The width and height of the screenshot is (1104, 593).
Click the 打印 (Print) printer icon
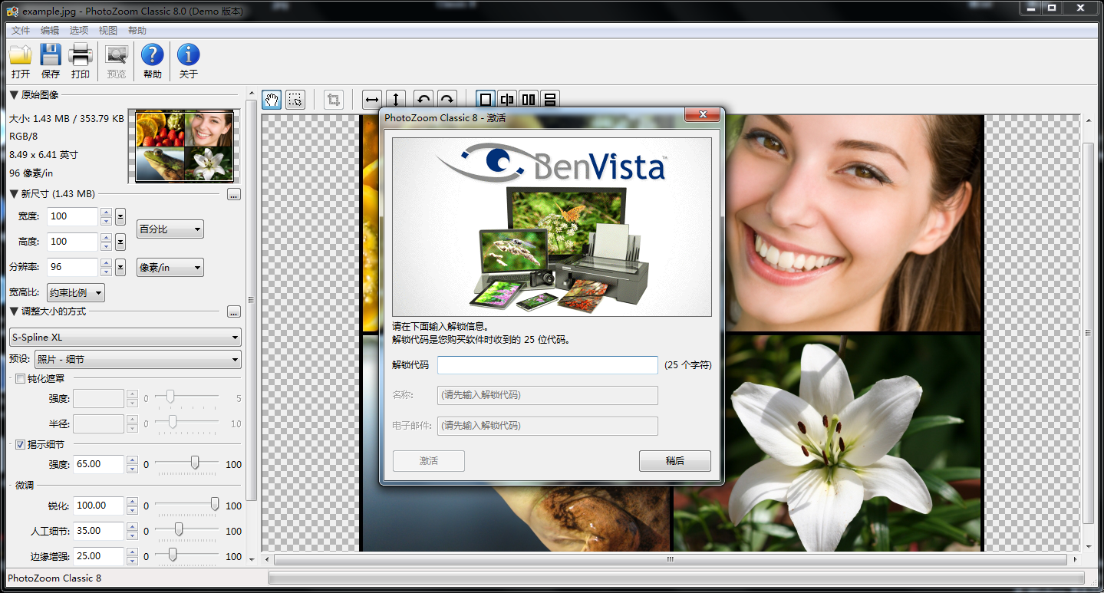pos(81,55)
